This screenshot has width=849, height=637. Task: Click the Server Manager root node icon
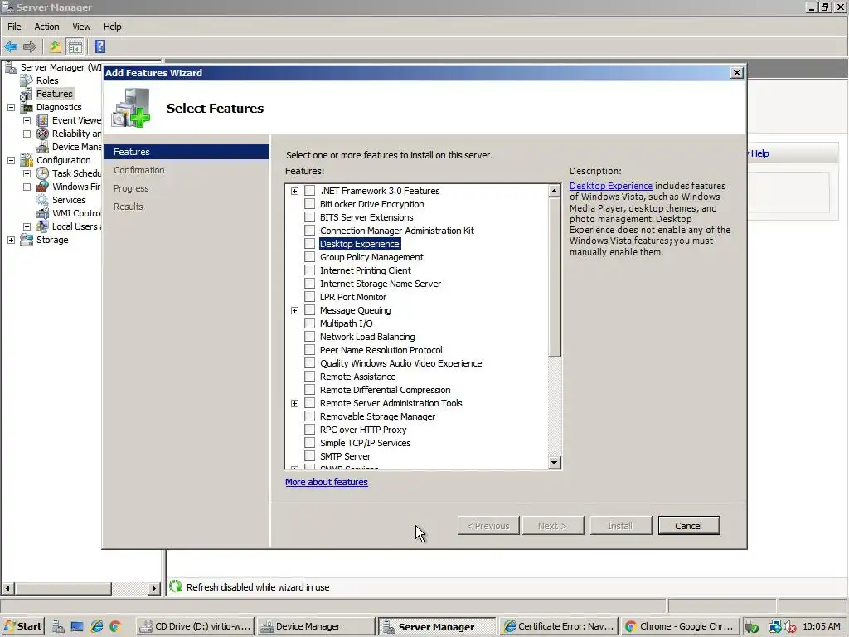[x=11, y=67]
